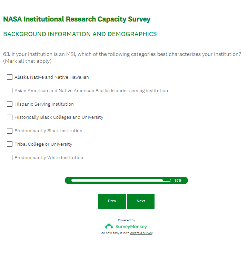Tick the Asian American and Pacific Islander option
This screenshot has height=260, width=248.
pos(10,91)
